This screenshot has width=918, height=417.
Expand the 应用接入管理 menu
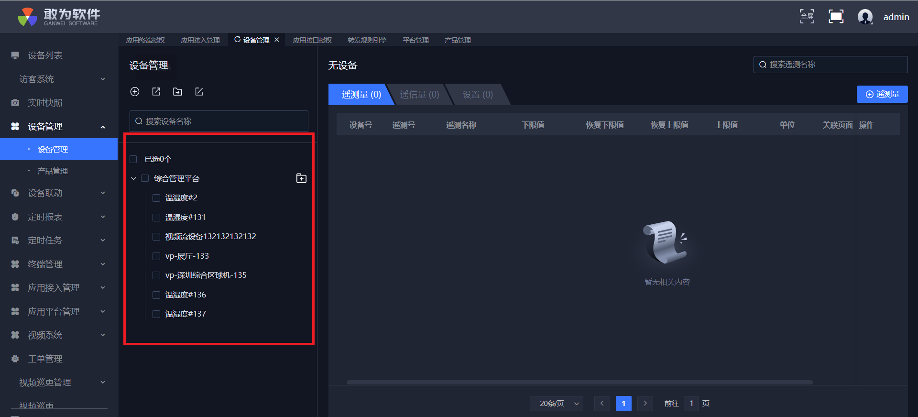click(103, 288)
